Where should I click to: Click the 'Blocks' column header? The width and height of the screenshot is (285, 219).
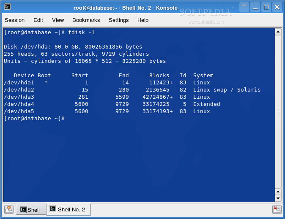[x=159, y=75]
